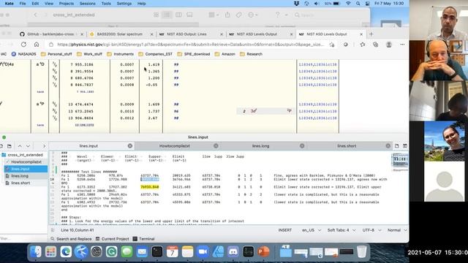Open the NASA/ADS bookmark

24,54
